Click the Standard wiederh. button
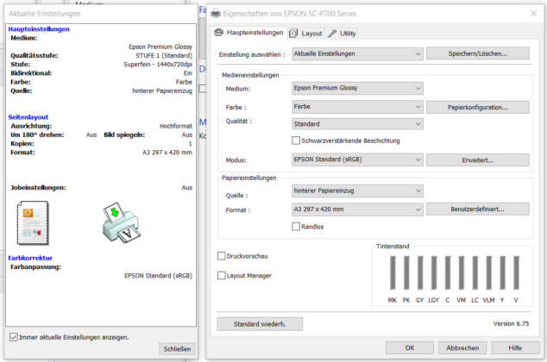This screenshot has width=547, height=362. point(259,324)
